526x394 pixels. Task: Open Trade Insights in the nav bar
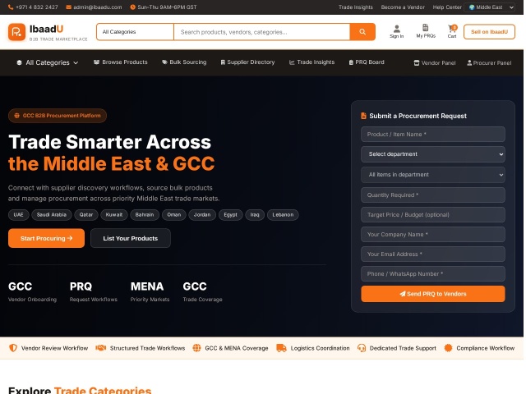[x=311, y=62]
